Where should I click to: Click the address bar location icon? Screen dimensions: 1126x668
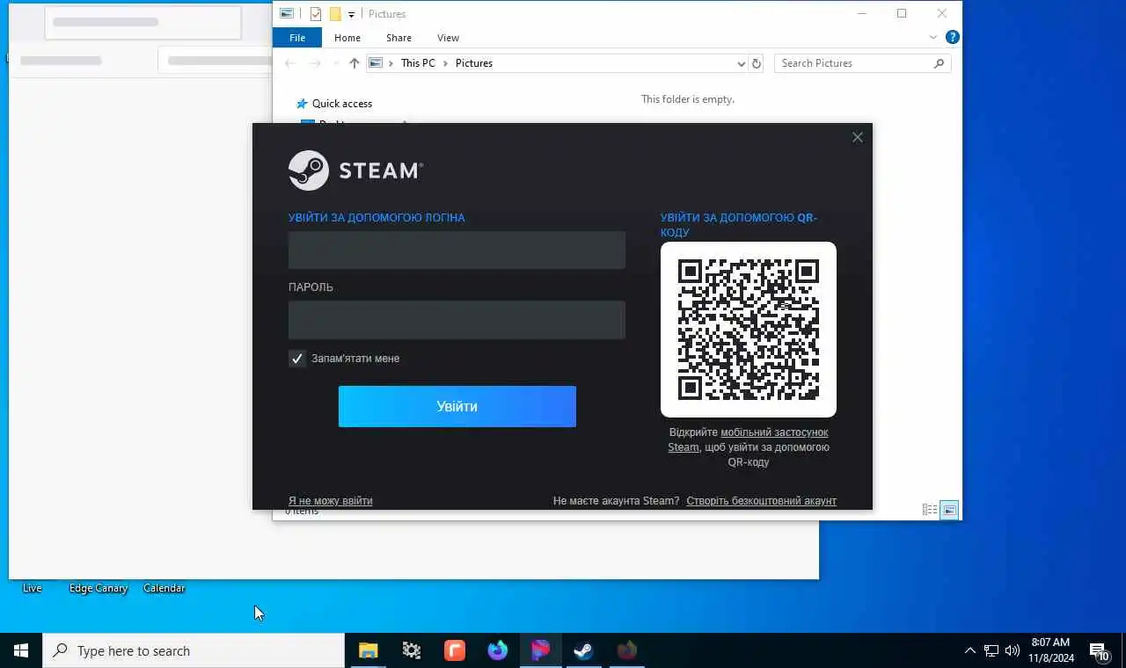click(x=376, y=63)
